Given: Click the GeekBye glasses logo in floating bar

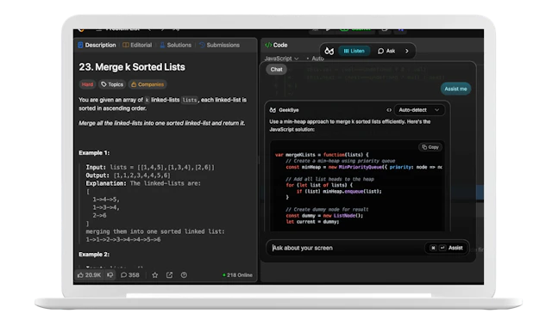Looking at the screenshot, I should click(x=329, y=52).
